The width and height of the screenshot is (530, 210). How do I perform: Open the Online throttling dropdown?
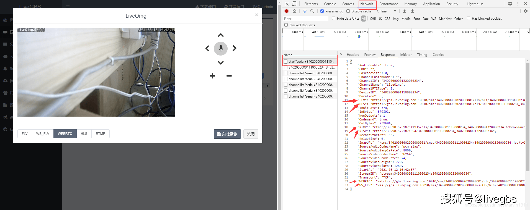point(386,11)
